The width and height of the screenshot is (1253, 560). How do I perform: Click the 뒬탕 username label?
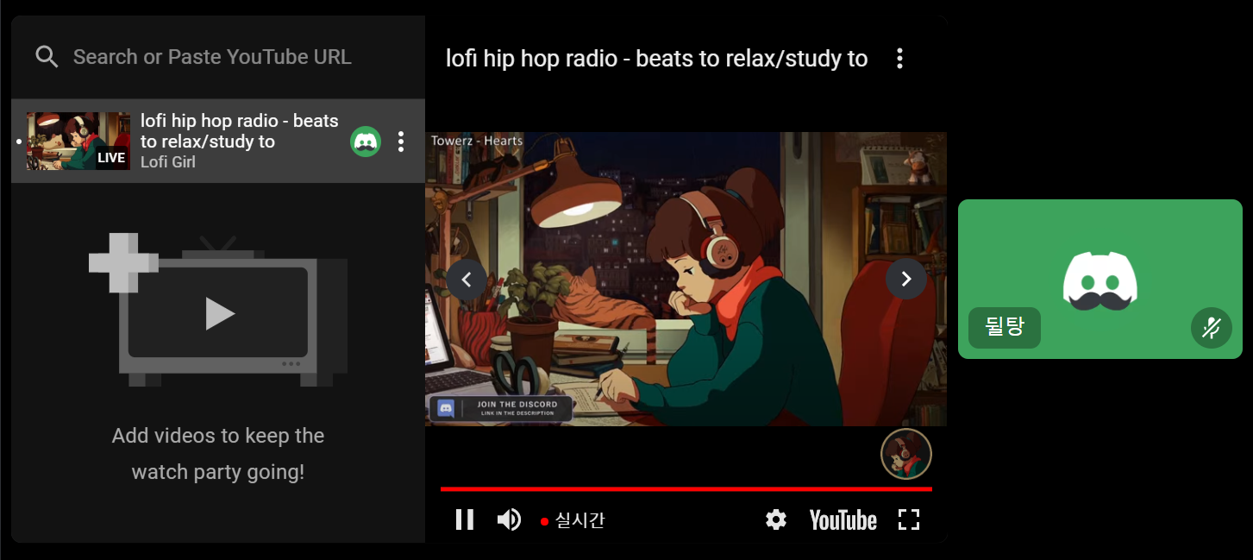click(x=1005, y=328)
